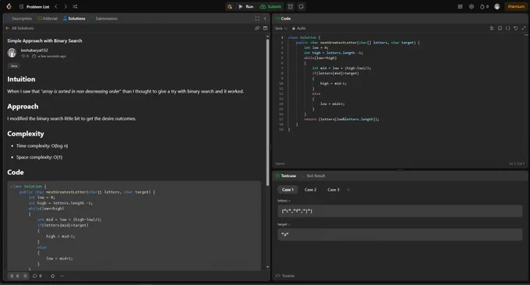The image size is (530, 285).
Task: Upvote the solution
Action: coord(15,276)
